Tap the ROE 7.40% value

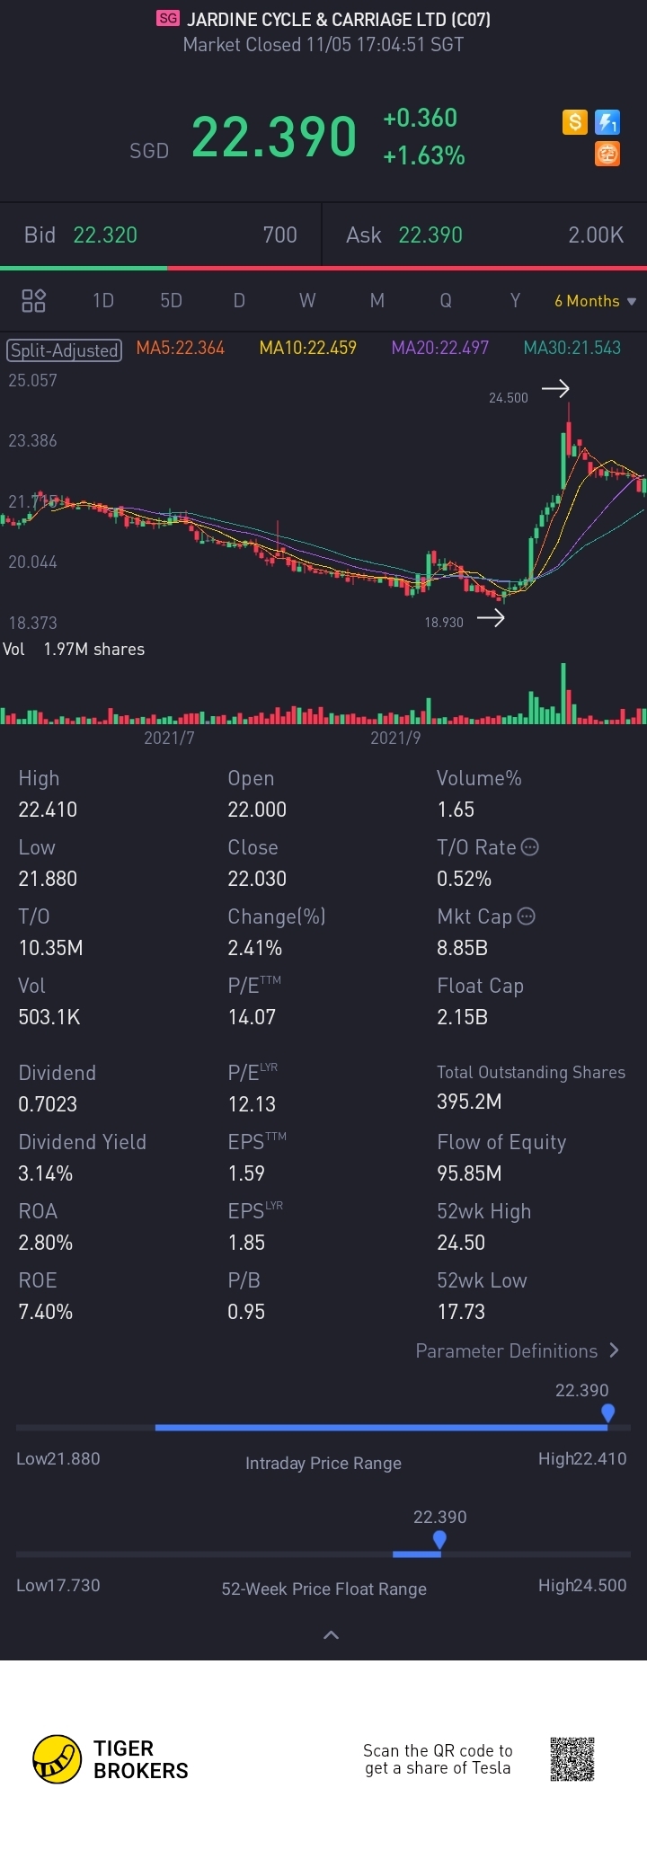tap(46, 1311)
